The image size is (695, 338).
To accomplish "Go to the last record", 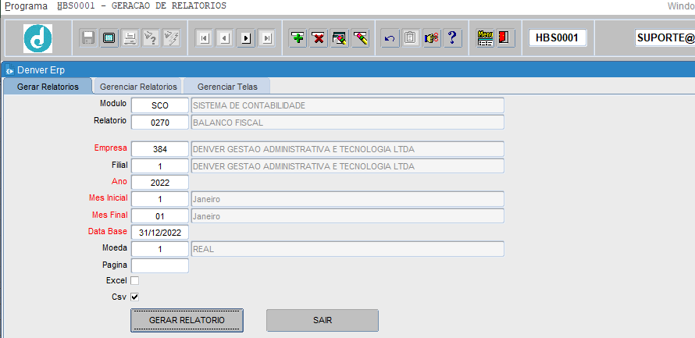I will [266, 38].
